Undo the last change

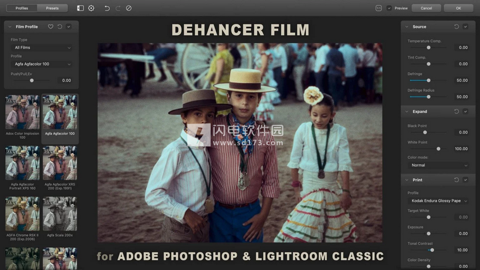107,8
